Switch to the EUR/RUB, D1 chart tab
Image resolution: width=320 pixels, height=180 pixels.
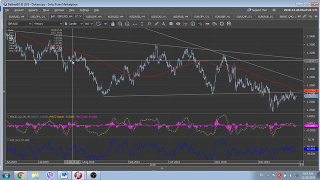pos(265,16)
